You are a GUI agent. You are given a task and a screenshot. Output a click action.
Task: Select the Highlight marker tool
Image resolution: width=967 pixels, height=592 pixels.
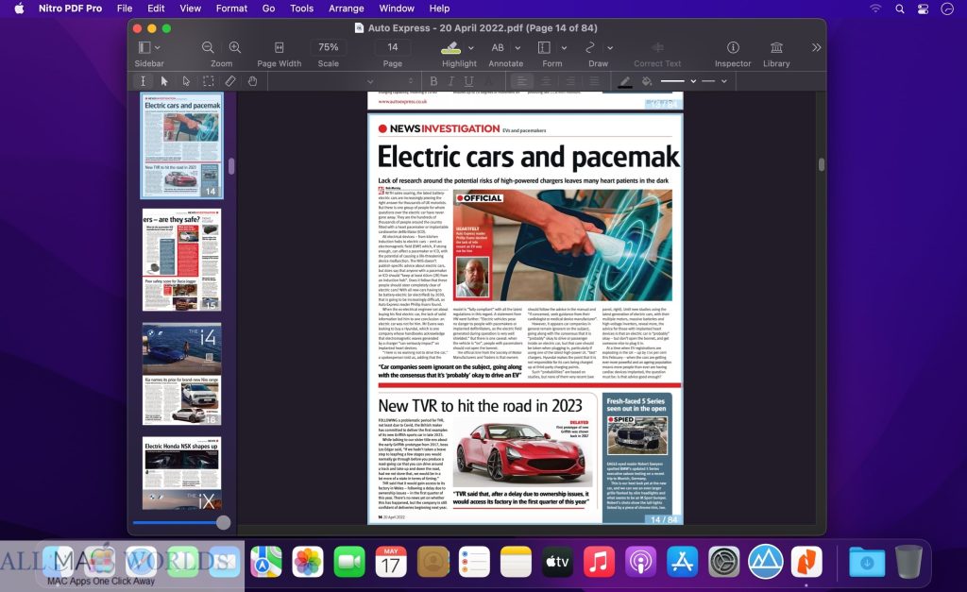(450, 47)
